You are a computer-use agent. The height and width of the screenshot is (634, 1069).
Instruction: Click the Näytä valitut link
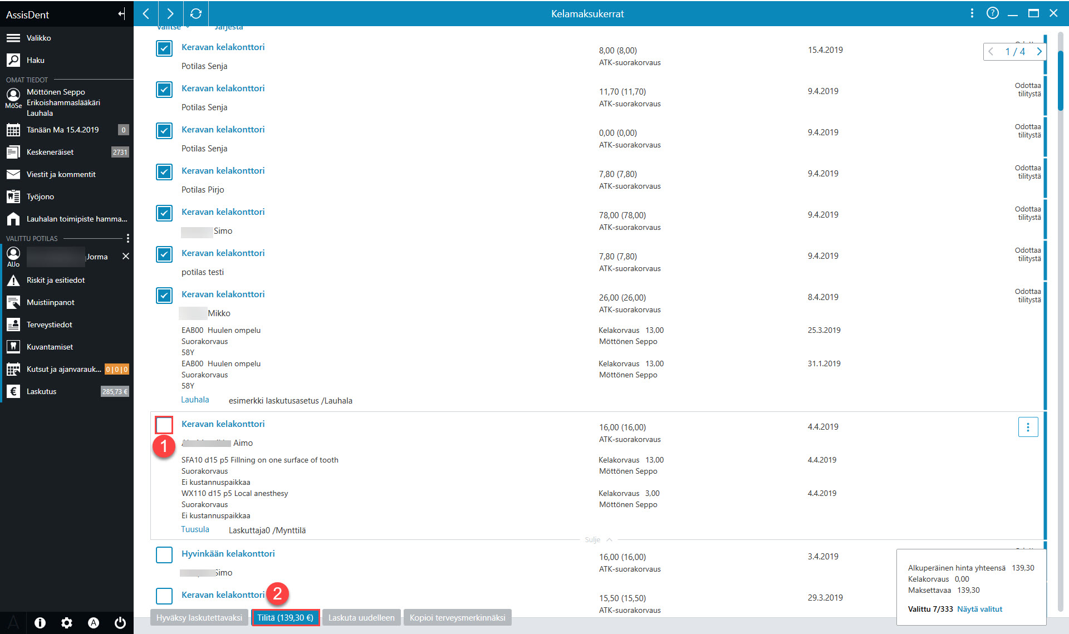(979, 609)
